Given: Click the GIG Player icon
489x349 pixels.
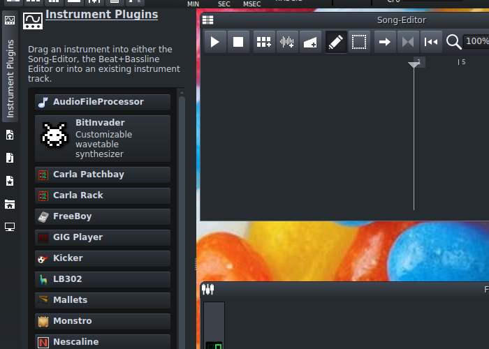Looking at the screenshot, I should (x=43, y=238).
